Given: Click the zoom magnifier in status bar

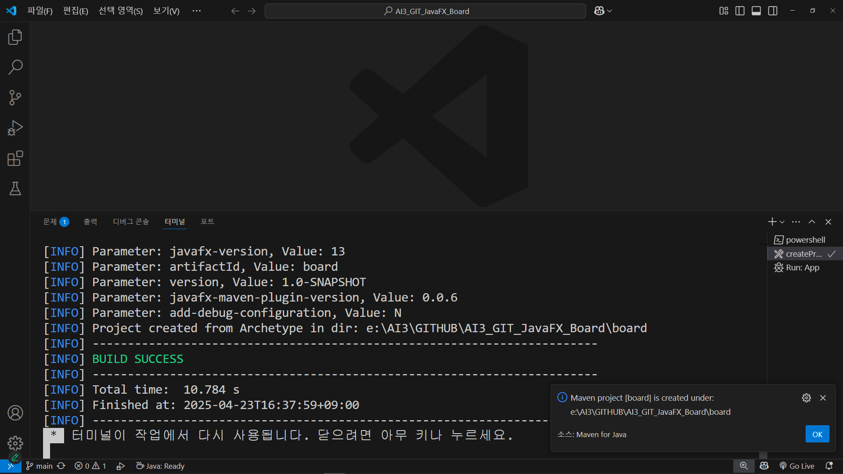Looking at the screenshot, I should click(743, 466).
